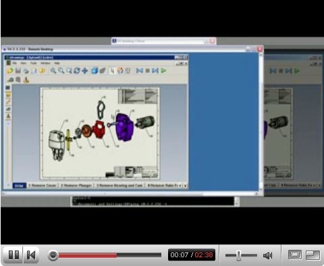Select the Zoom to Fit magnifier icon

coord(53,71)
